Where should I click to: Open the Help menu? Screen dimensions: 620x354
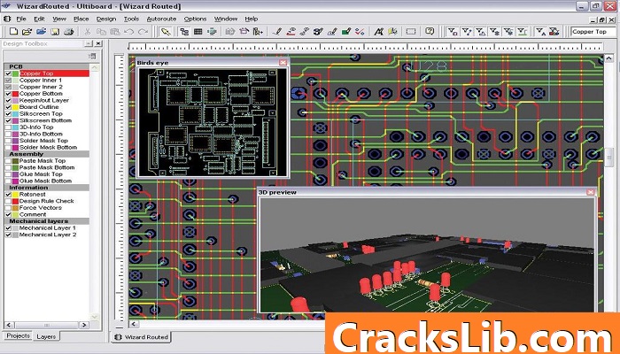(x=251, y=19)
